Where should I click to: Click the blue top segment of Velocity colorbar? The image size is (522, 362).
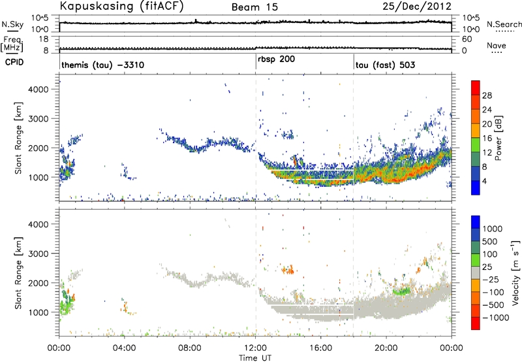click(476, 222)
